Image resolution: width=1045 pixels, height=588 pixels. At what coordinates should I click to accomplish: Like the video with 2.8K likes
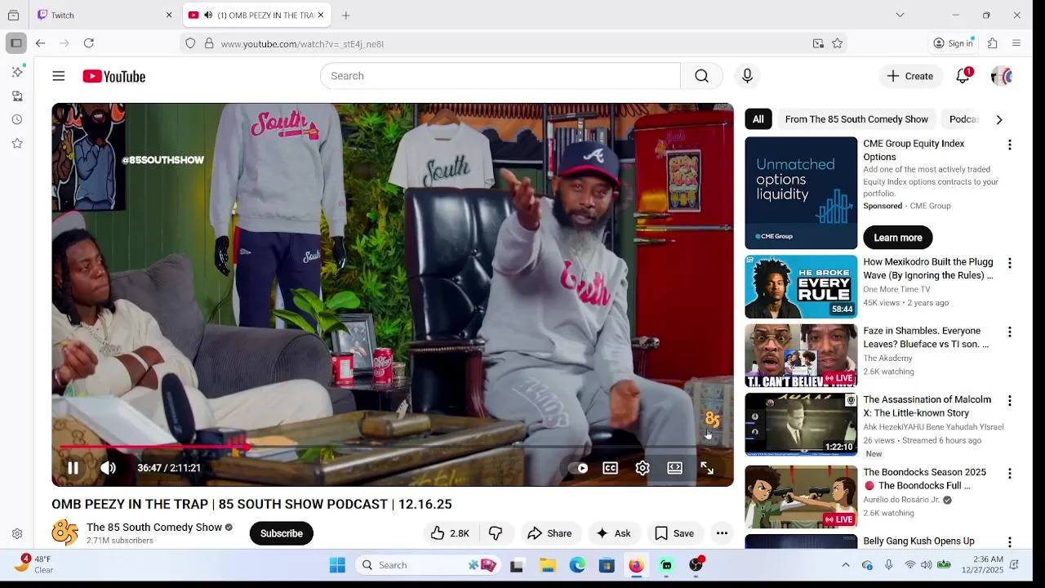(x=450, y=533)
